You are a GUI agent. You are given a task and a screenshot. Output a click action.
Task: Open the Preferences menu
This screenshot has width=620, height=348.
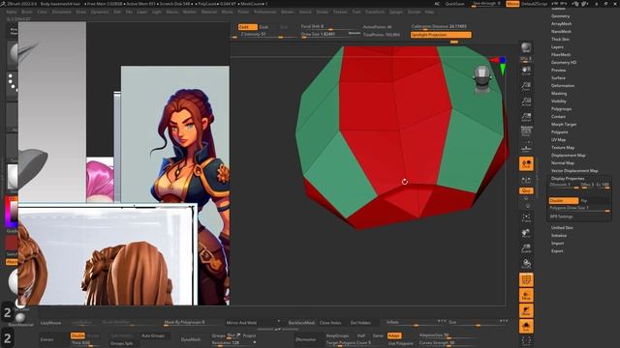[264, 12]
